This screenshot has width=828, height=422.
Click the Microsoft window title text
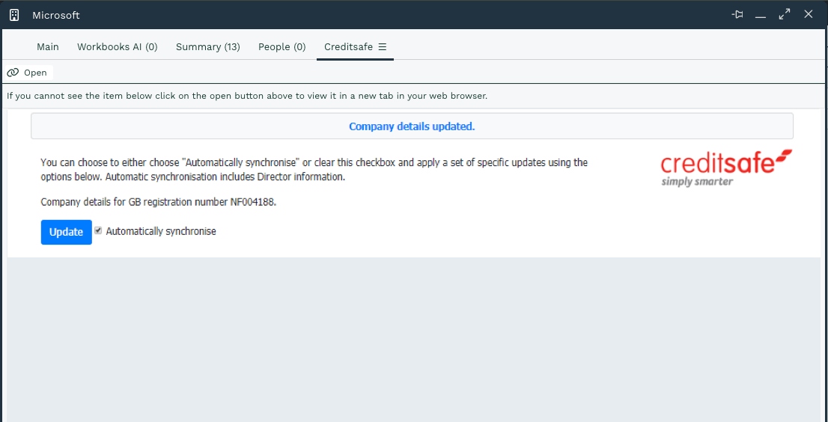click(56, 15)
